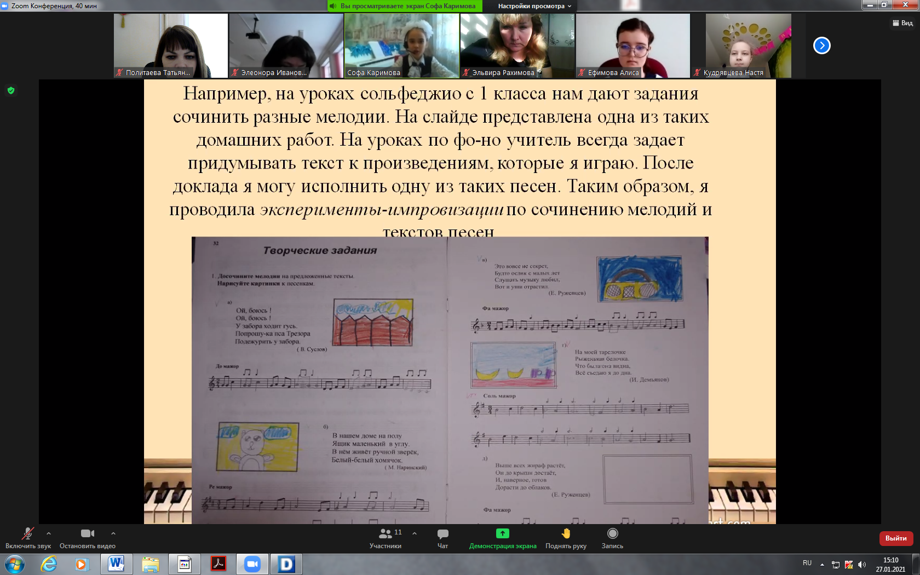Stop the camera with Остановить видео
The width and height of the screenshot is (920, 575).
pyautogui.click(x=87, y=533)
